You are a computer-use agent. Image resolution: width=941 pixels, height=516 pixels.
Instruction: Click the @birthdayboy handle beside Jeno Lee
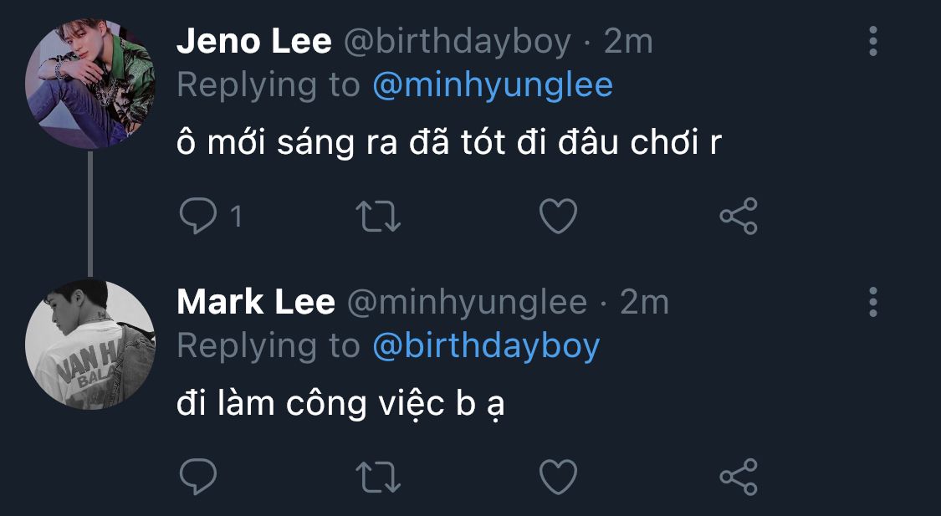pyautogui.click(x=458, y=41)
